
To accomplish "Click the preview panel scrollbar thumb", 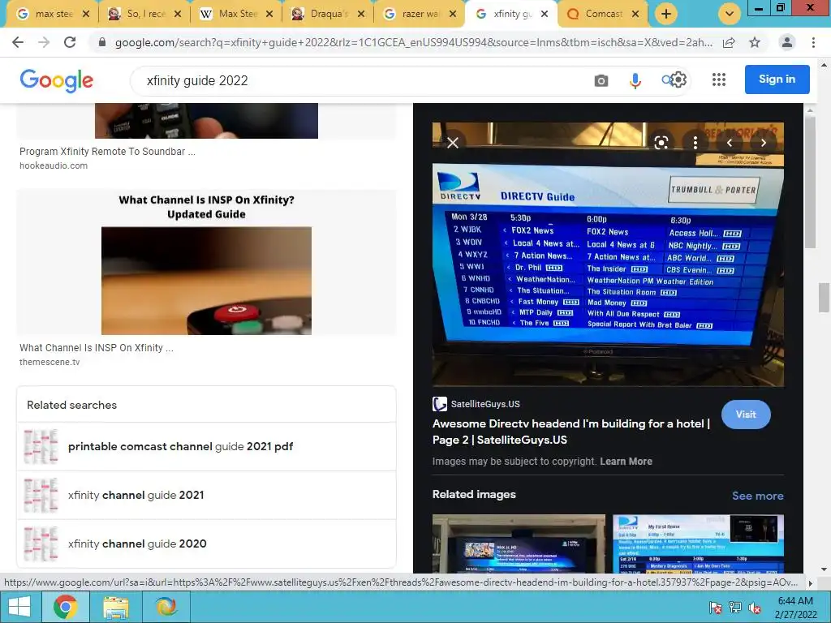I will coord(810,182).
